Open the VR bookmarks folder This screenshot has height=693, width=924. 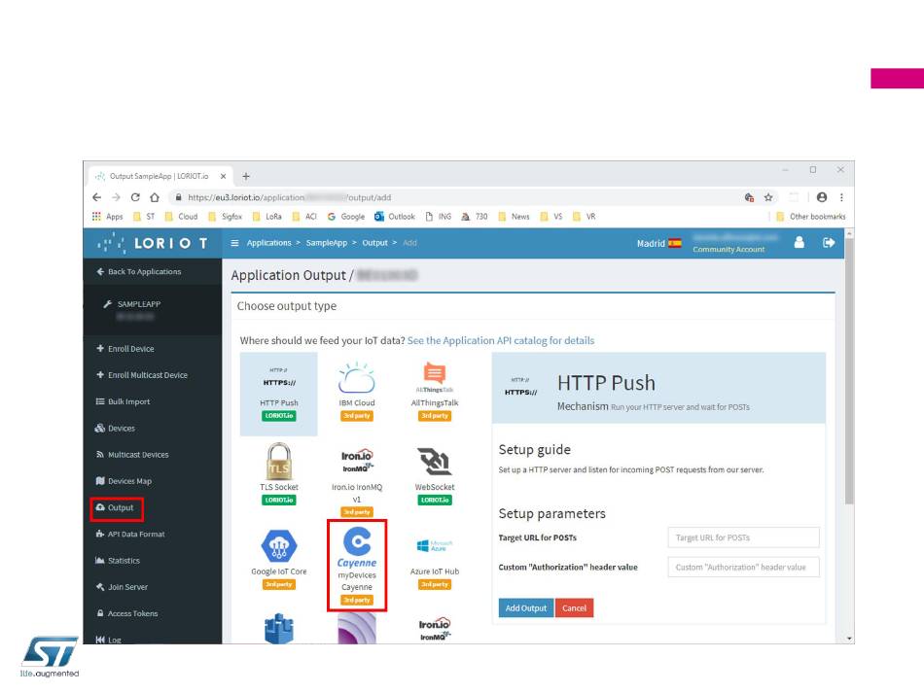pos(585,217)
